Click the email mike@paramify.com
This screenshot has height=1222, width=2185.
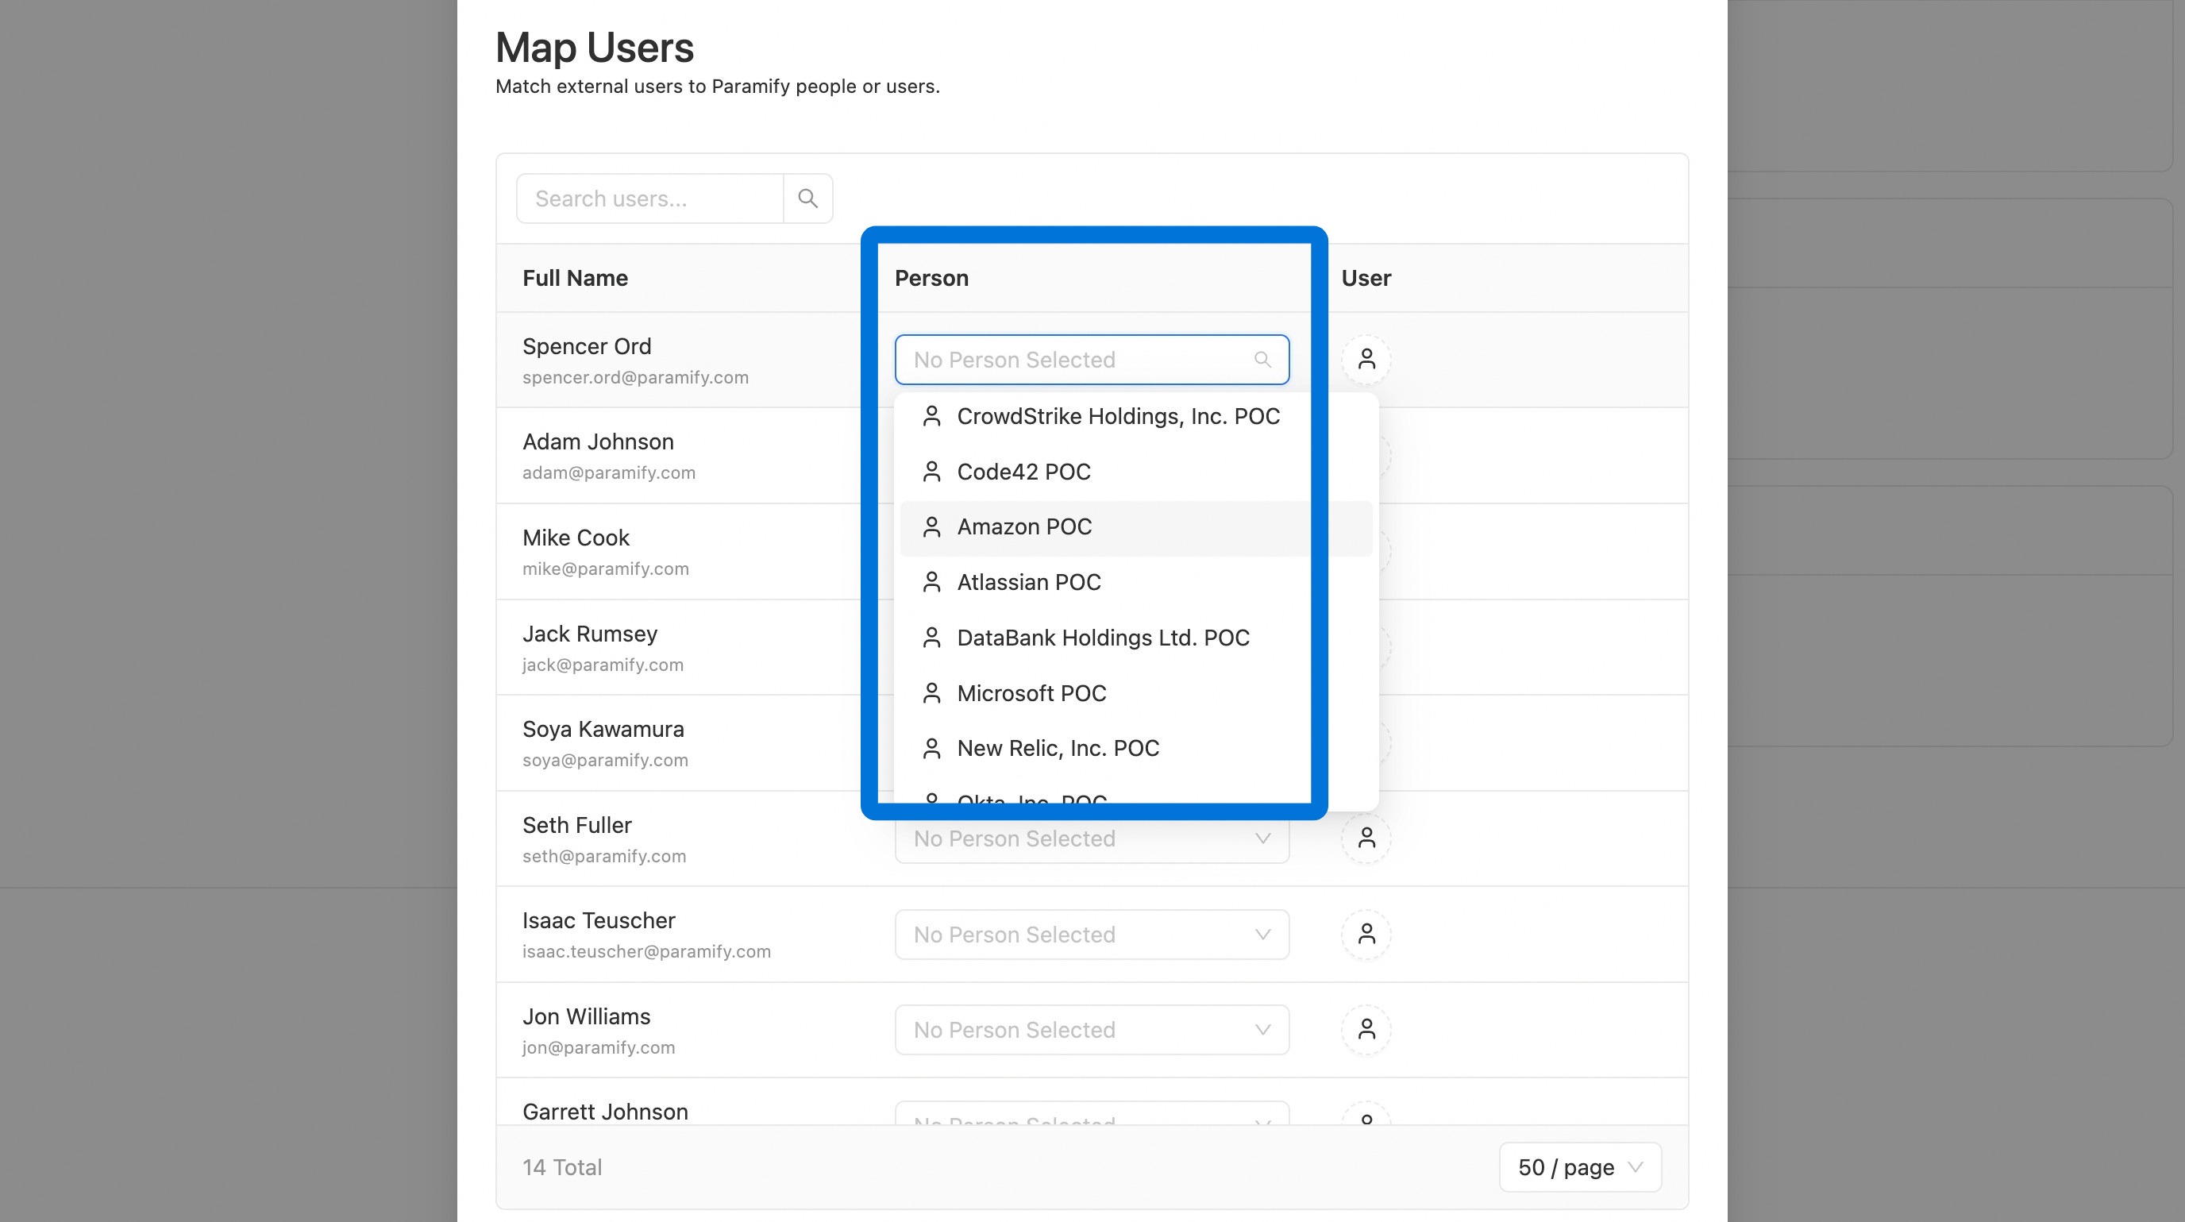tap(606, 569)
